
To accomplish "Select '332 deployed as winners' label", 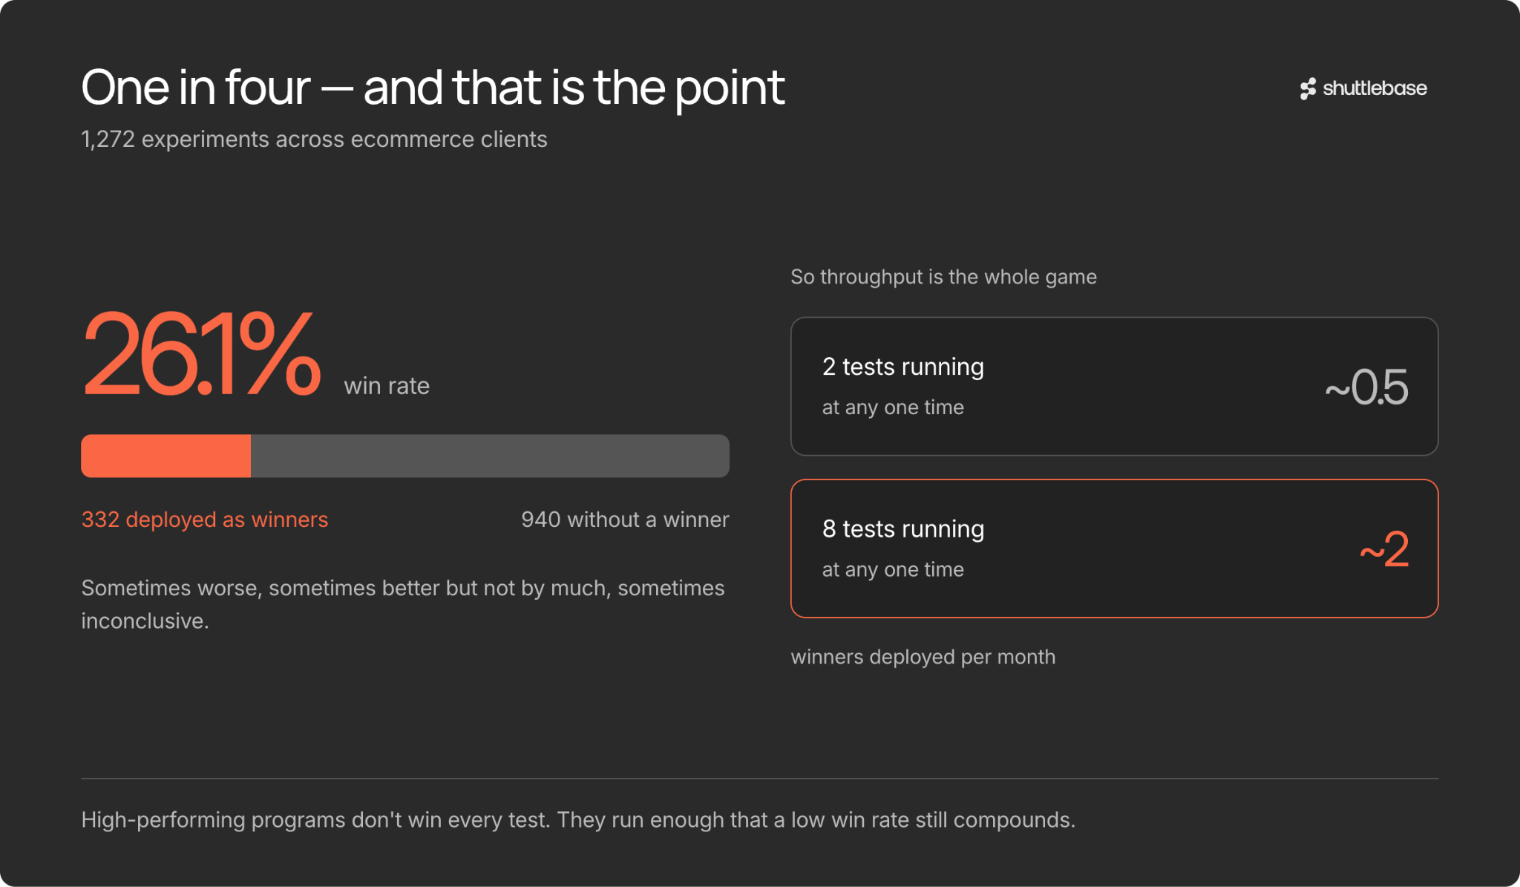I will [205, 520].
